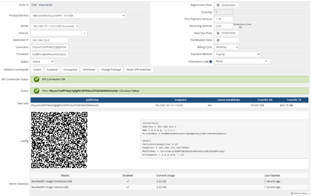Click the Refresh Now button

click(x=299, y=194)
